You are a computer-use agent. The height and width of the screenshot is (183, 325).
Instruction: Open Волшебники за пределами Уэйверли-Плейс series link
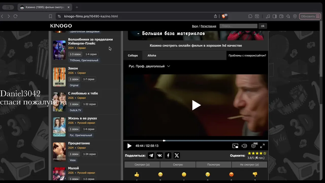coord(90,41)
